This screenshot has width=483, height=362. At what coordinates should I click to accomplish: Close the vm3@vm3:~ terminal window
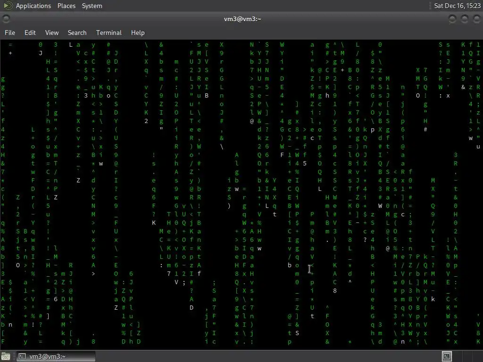coord(476,19)
